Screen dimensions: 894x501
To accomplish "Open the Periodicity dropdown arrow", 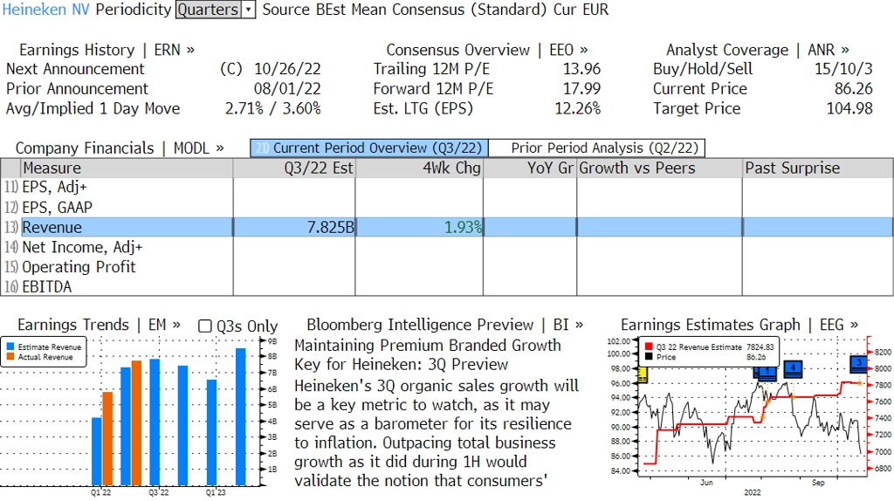I will point(249,10).
